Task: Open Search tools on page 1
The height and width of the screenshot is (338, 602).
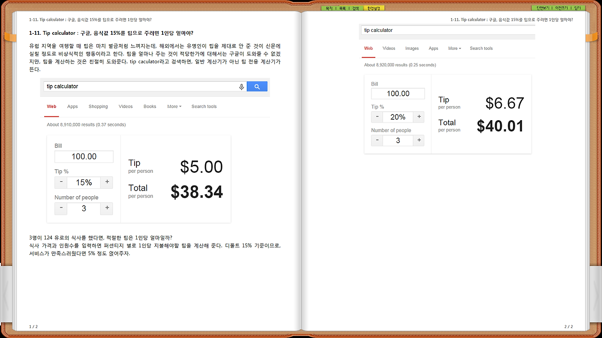Action: click(x=204, y=107)
